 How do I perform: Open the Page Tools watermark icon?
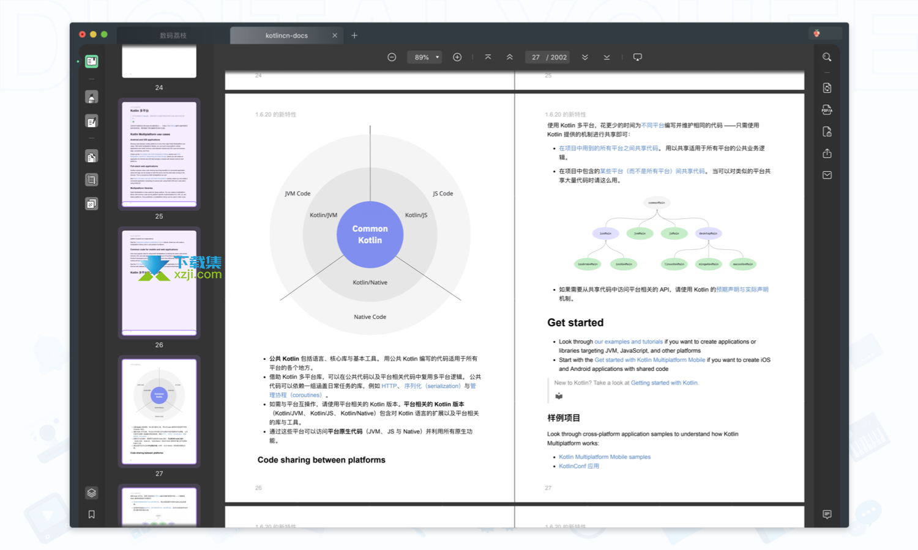coord(91,204)
